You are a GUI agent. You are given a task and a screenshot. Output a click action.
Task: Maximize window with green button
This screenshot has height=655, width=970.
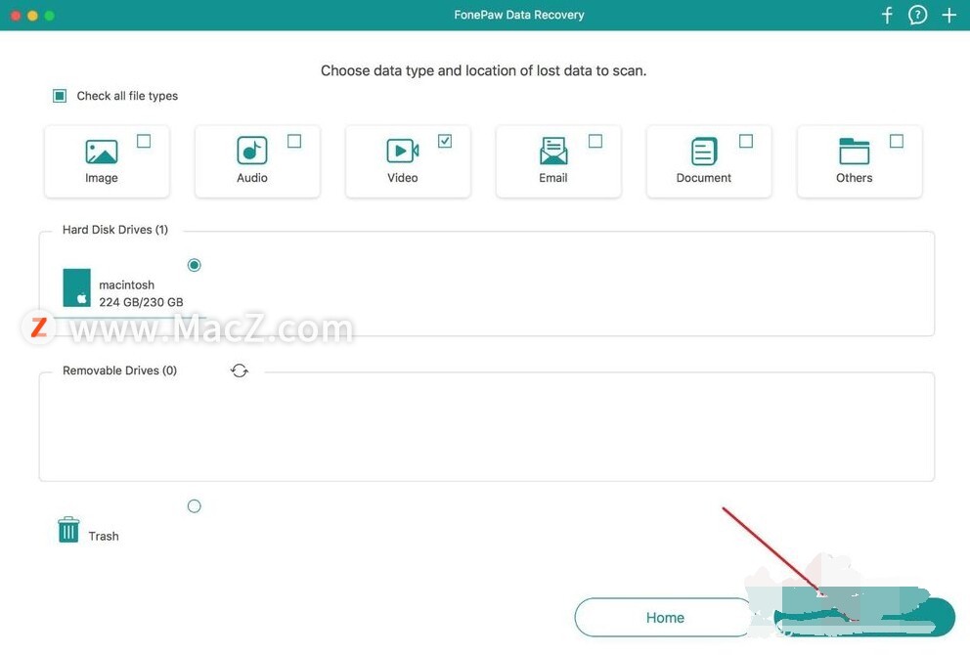[50, 16]
